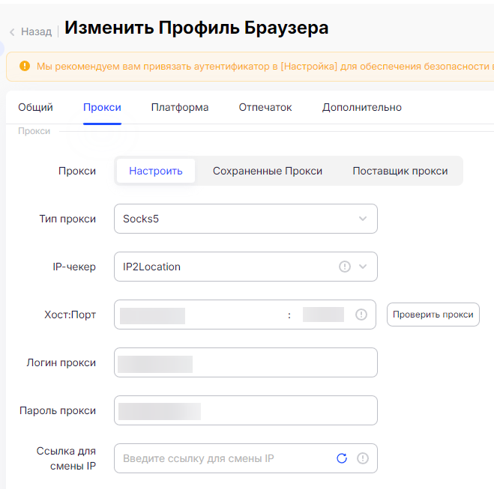Select the Настроить proxy mode
This screenshot has height=489, width=494.
(x=156, y=171)
